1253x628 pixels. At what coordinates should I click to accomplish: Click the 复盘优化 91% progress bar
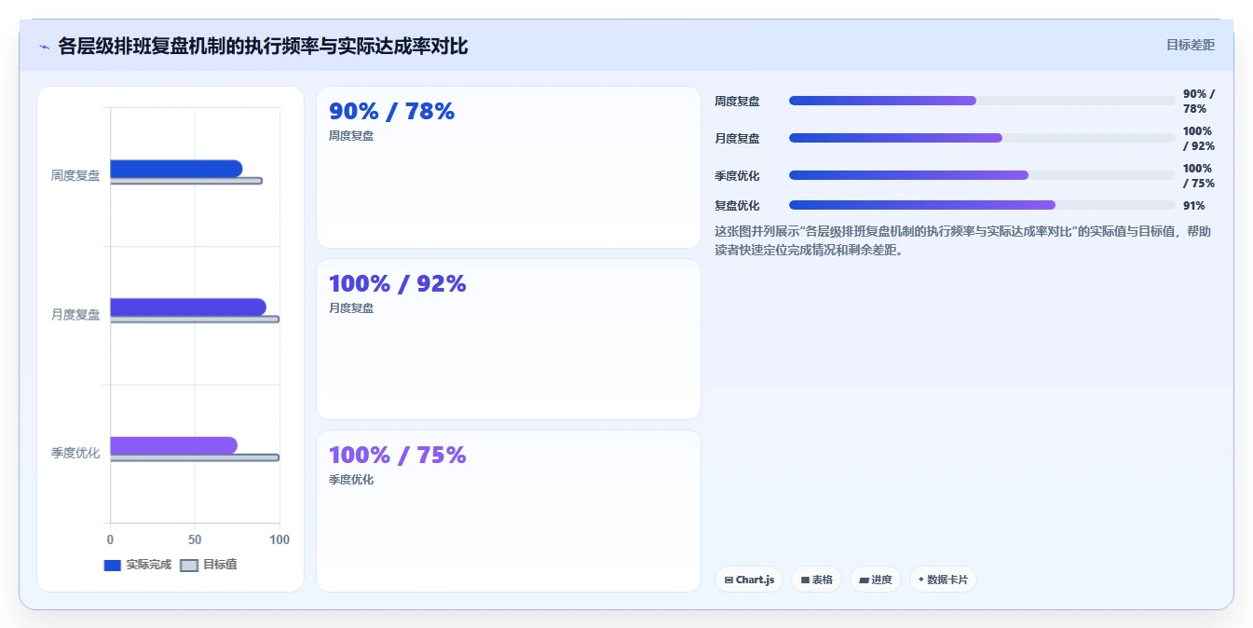pos(982,205)
